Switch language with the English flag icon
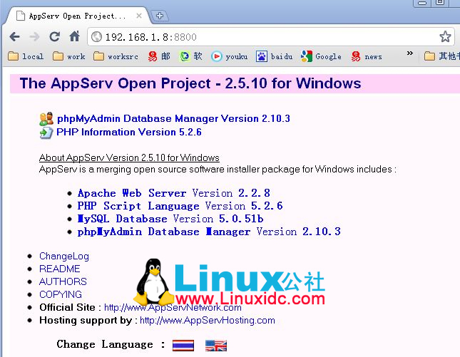Viewport: 460px width, 357px height. pos(216,346)
